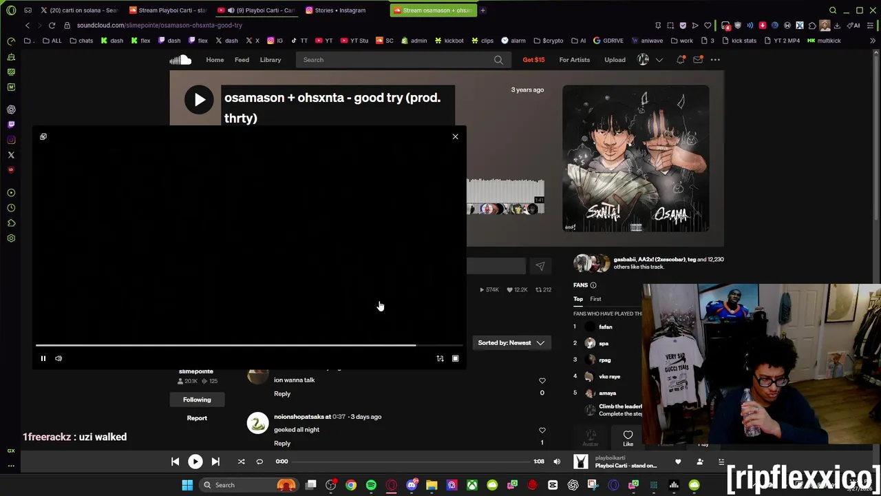Screen dimensions: 881x496
Task: Open SoundCloud more options (three dots)
Action: tap(715, 60)
